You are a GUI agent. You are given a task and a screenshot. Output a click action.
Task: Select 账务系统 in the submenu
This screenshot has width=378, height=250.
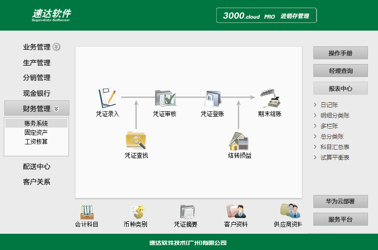tap(36, 123)
